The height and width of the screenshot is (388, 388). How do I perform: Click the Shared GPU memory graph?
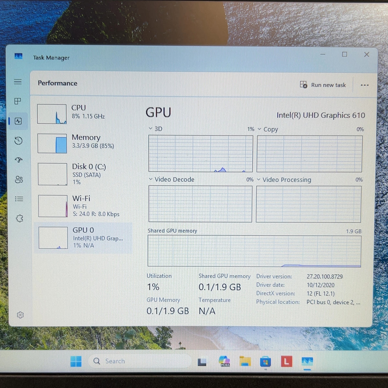click(254, 251)
